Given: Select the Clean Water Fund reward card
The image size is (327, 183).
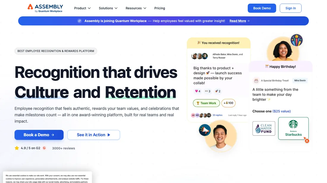Looking at the screenshot, I should (x=264, y=128).
